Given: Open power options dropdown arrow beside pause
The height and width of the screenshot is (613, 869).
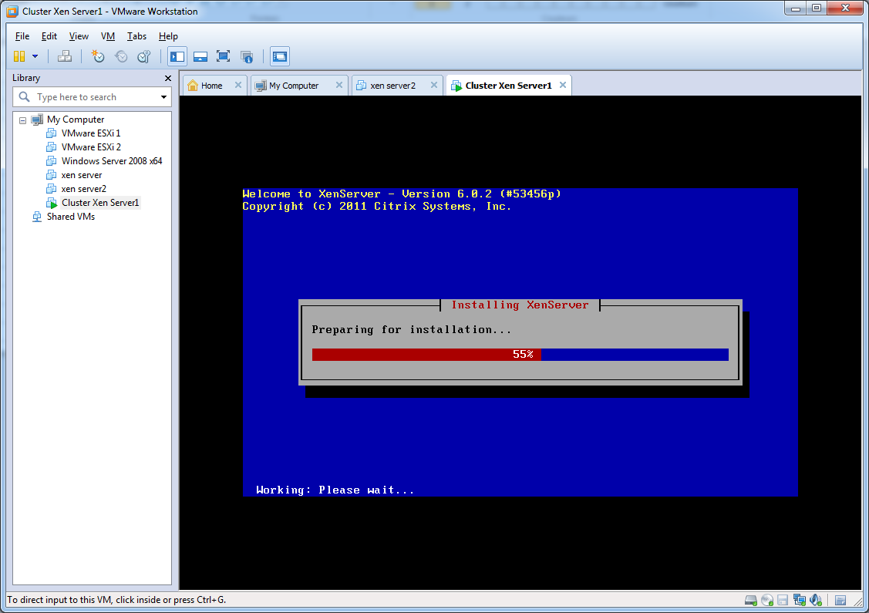Looking at the screenshot, I should pyautogui.click(x=35, y=56).
